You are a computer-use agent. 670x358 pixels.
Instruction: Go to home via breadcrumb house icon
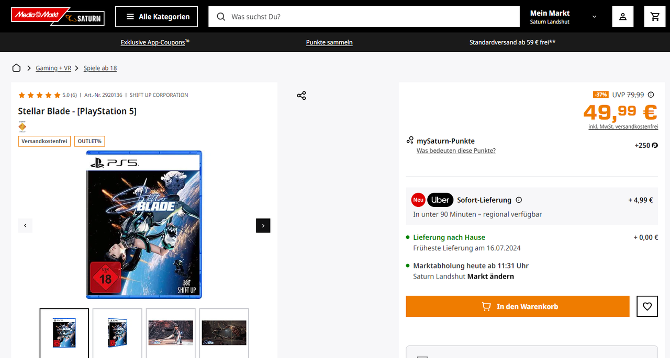(17, 68)
